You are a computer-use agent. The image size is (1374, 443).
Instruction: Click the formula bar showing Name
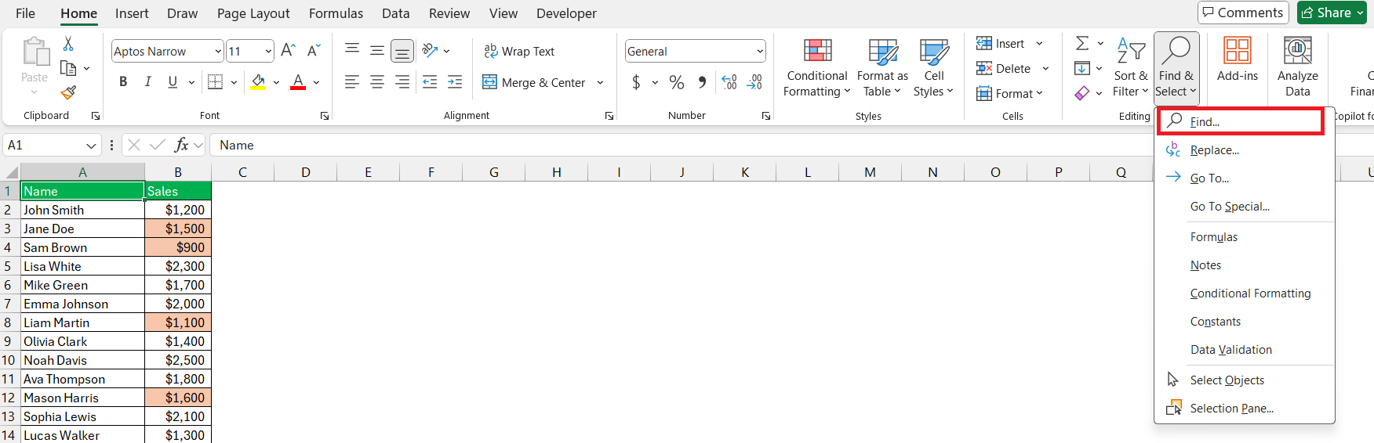(792, 146)
